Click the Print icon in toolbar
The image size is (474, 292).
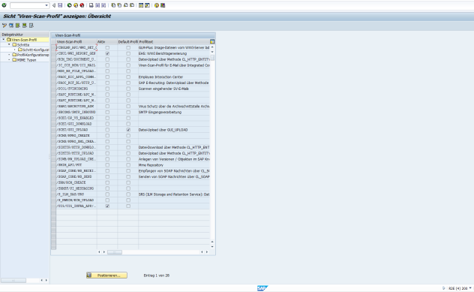tap(91, 5)
